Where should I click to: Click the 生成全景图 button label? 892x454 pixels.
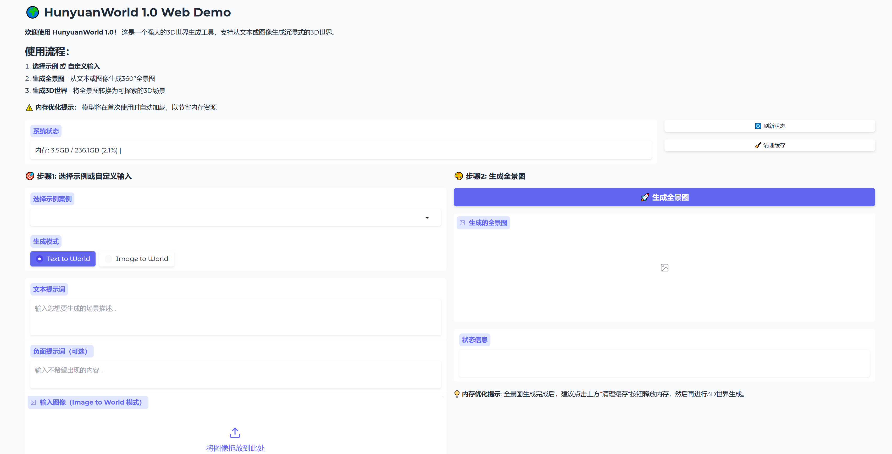pyautogui.click(x=671, y=197)
